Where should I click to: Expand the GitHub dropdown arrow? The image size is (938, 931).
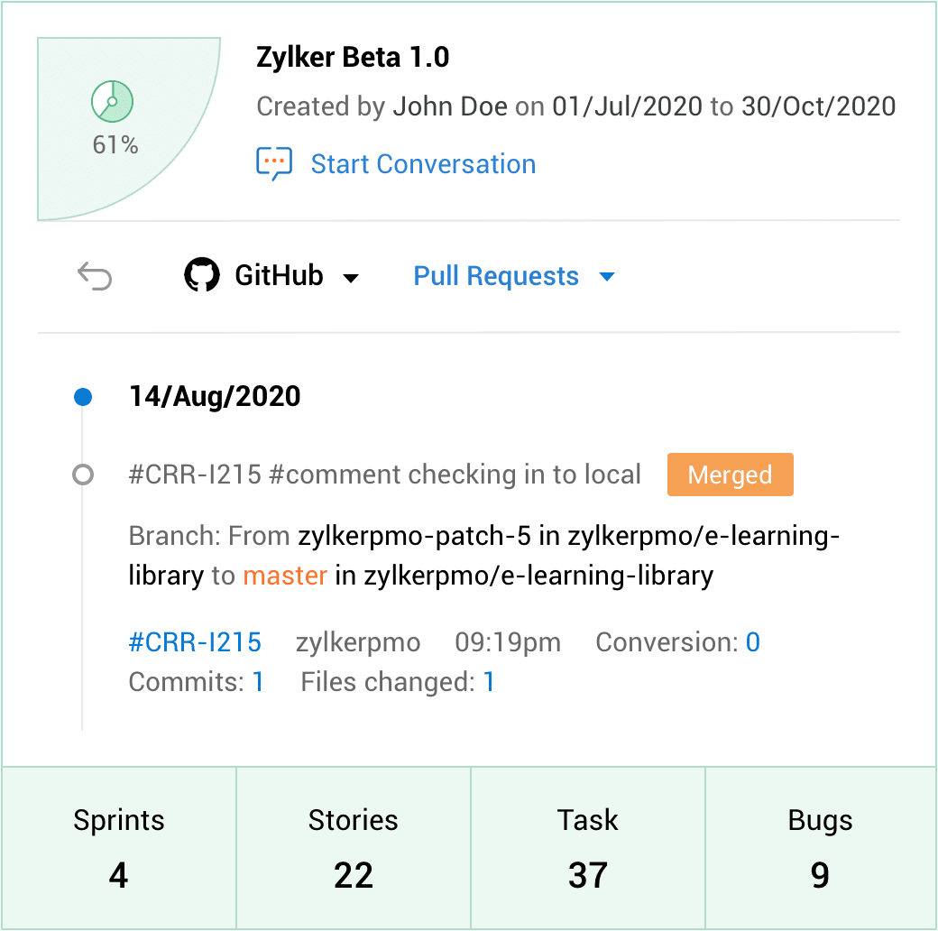click(x=351, y=278)
